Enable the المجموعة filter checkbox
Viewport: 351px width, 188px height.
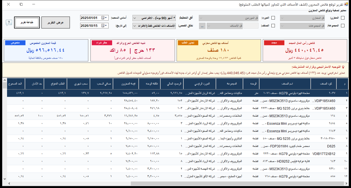[343, 26]
